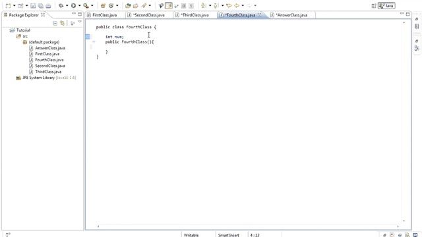Create a new Java class icon
This screenshot has height=237, width=422.
pyautogui.click(x=111, y=6)
